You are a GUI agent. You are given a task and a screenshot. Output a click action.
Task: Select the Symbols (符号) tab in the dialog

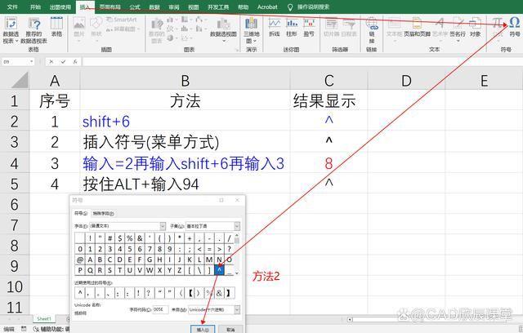81,213
